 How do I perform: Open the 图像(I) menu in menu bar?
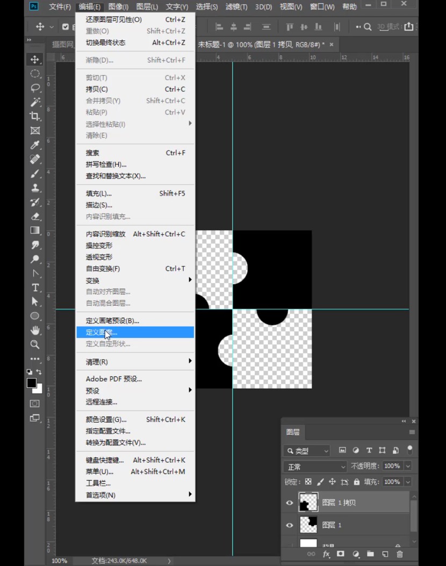[118, 7]
